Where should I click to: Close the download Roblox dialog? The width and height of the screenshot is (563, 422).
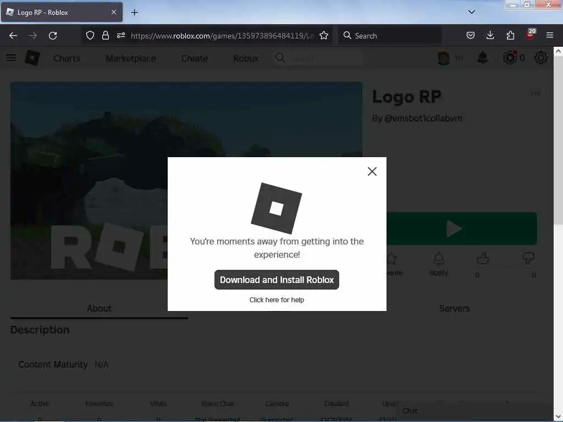(x=372, y=171)
